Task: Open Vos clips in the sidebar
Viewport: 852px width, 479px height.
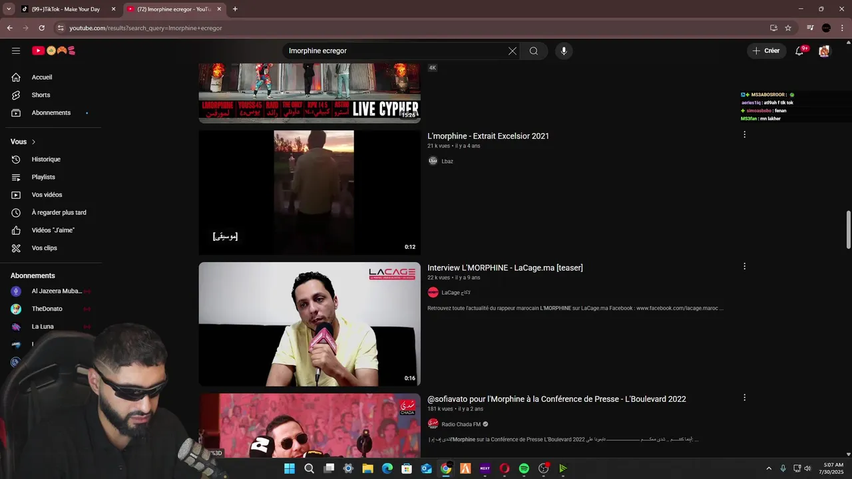Action: click(x=51, y=248)
